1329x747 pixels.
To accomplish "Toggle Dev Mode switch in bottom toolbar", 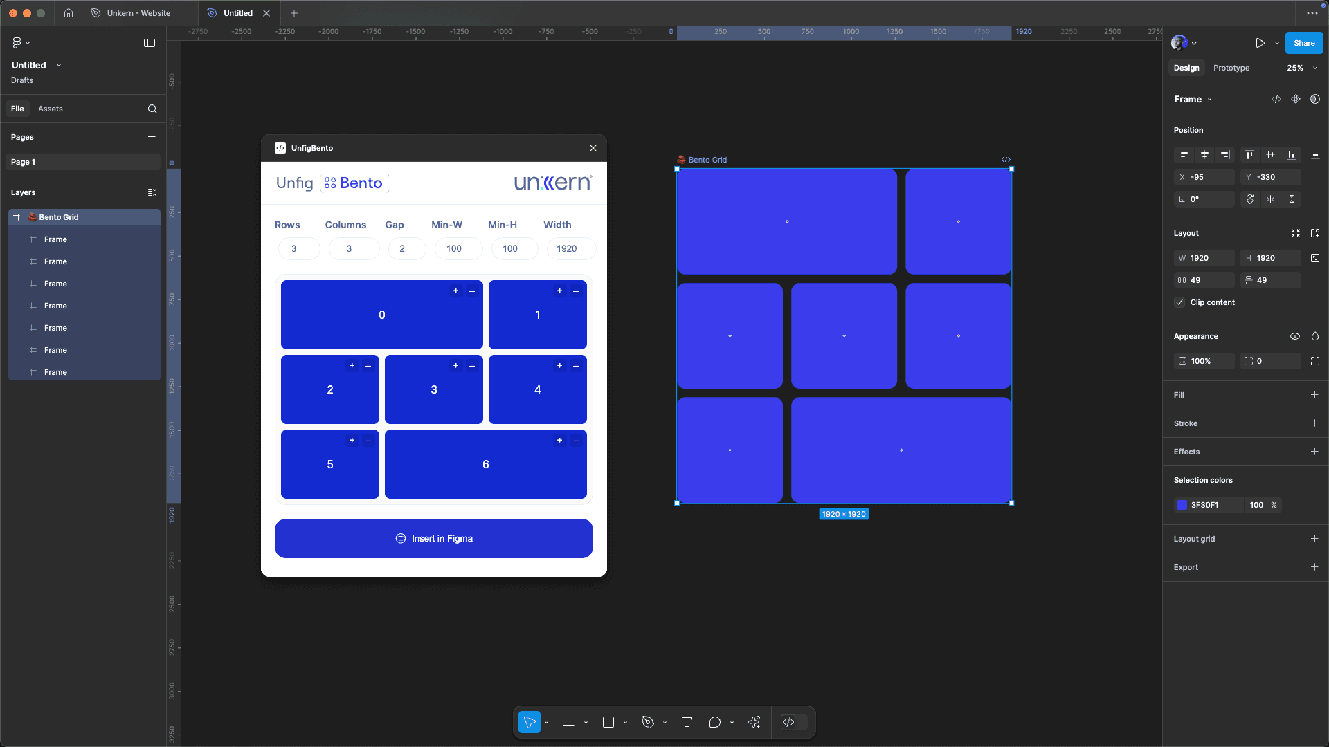I will coord(793,722).
